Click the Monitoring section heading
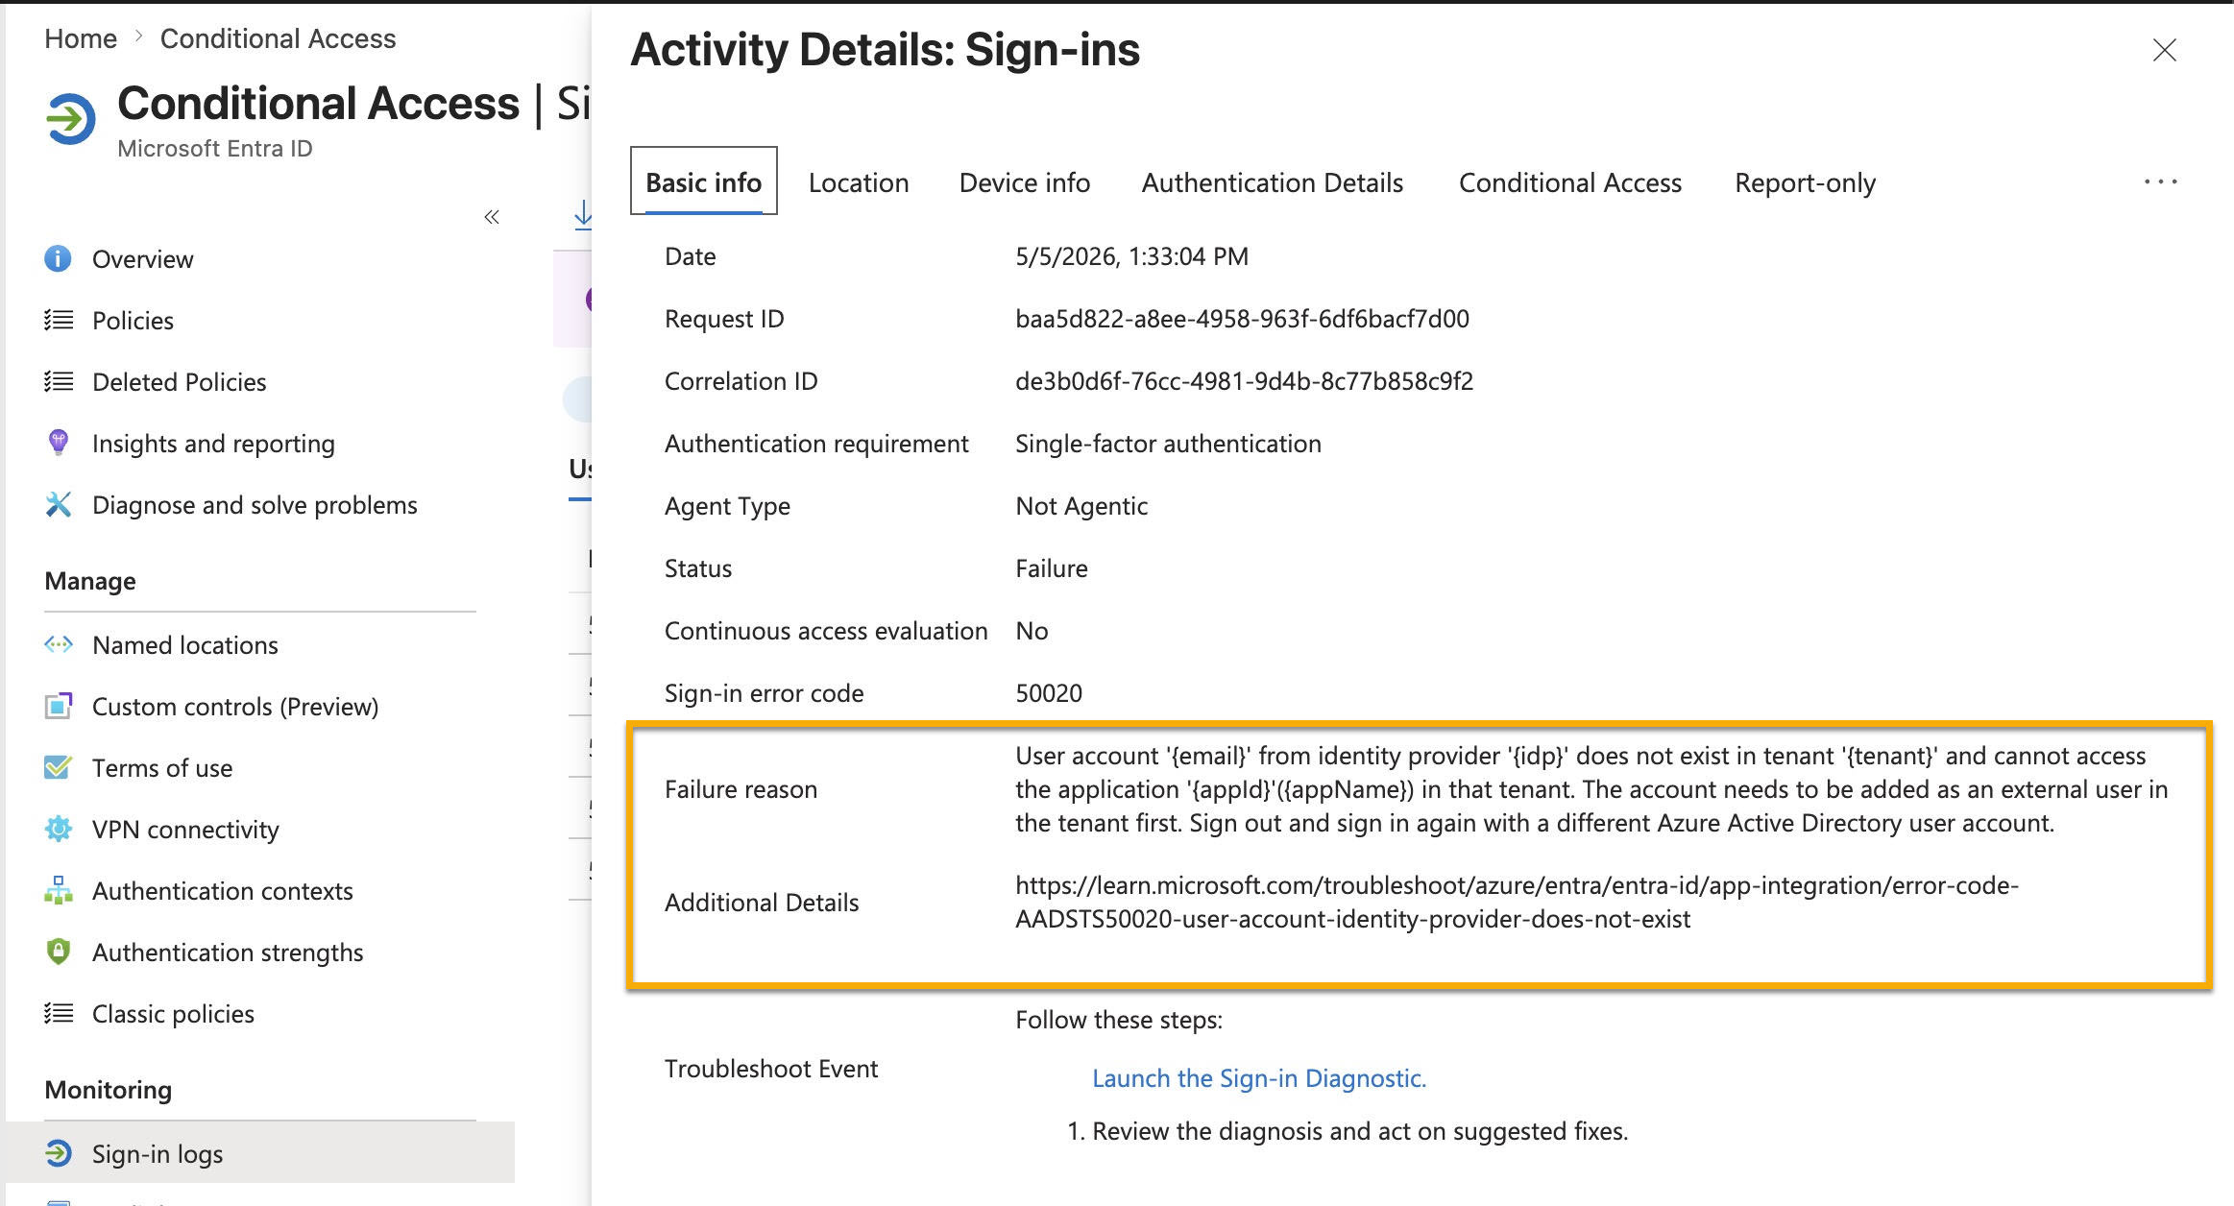2234x1206 pixels. click(x=109, y=1090)
